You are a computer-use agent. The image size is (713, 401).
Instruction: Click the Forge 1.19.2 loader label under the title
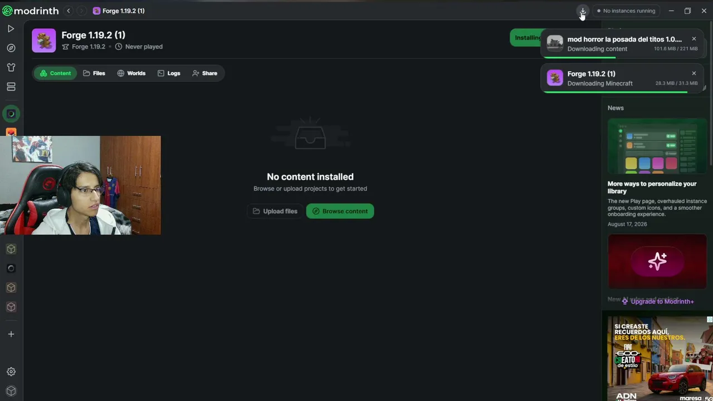tap(89, 47)
